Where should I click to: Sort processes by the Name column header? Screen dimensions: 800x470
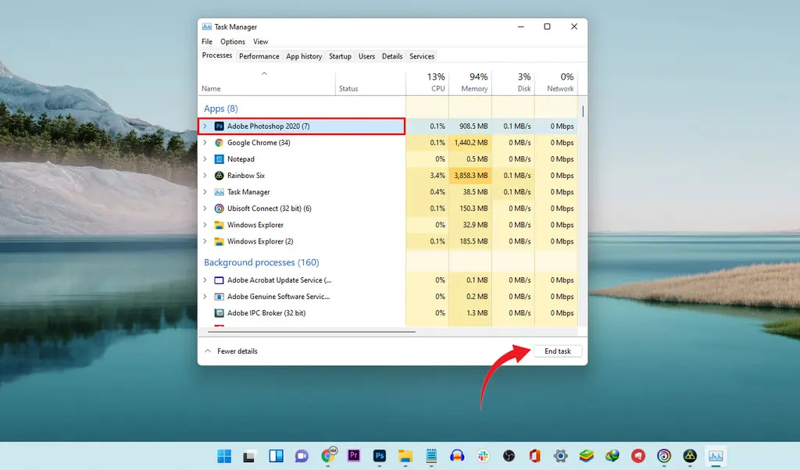click(267, 83)
